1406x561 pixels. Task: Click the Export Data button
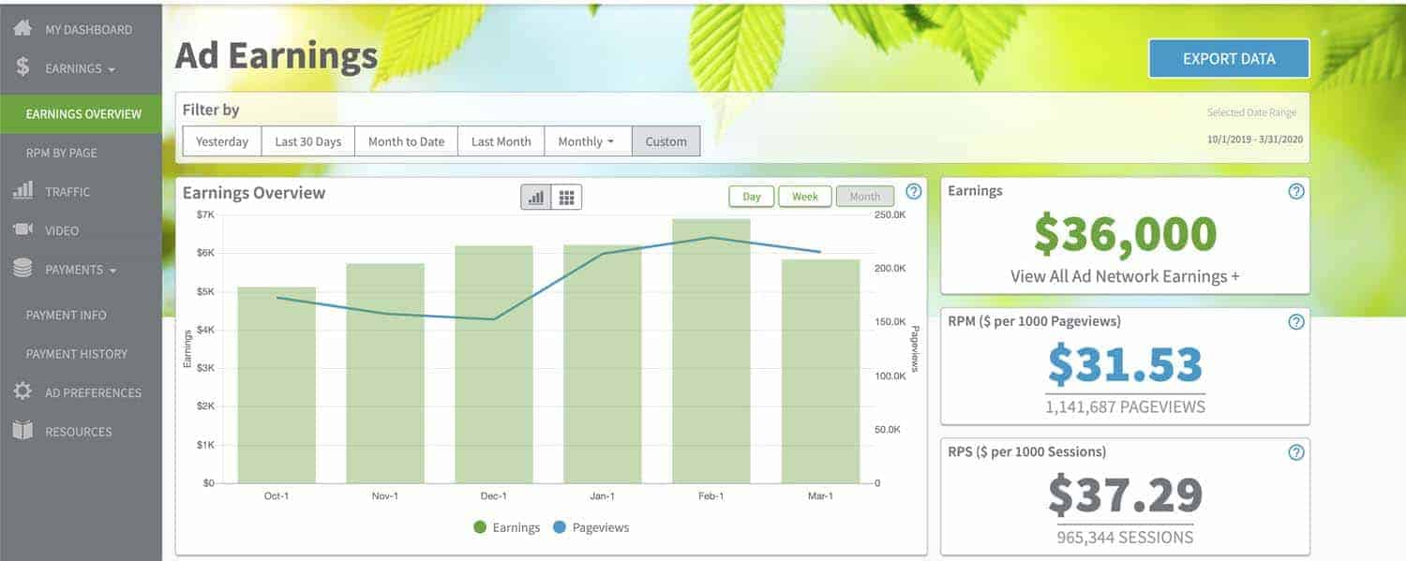[x=1228, y=58]
